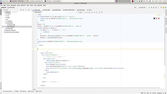167x94 pixels.
Task: Open page in Chrome browser icon
Action: point(157,18)
